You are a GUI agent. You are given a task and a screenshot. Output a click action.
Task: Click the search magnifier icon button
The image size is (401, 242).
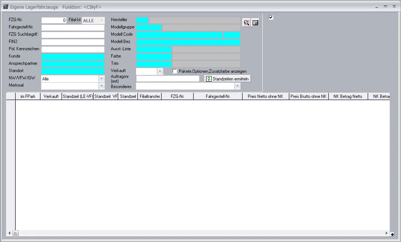click(246, 23)
